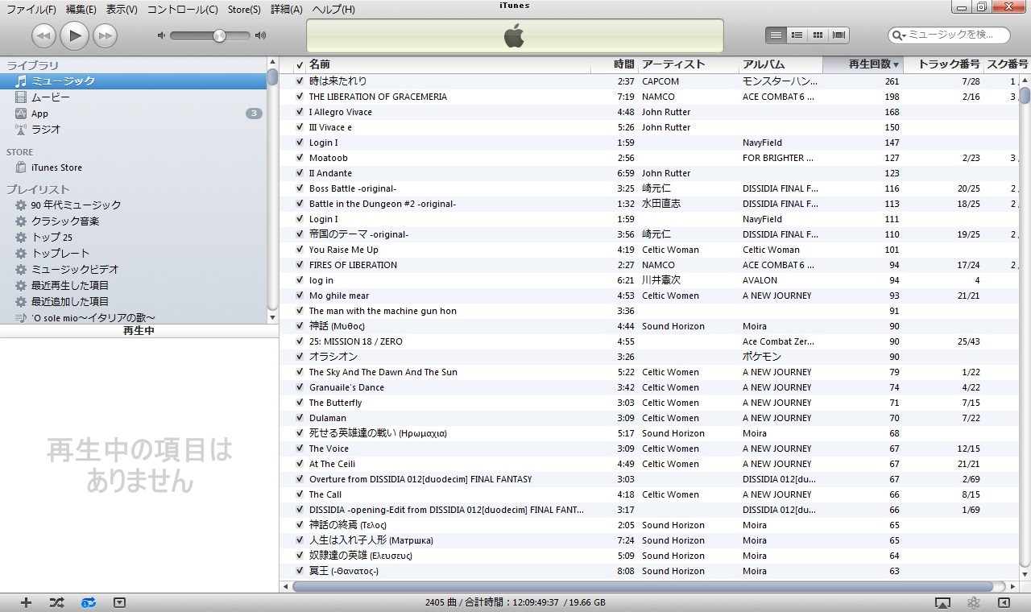Screen dimensions: 1031x612
Task: Select ミュージック library in sidebar
Action: click(x=134, y=81)
